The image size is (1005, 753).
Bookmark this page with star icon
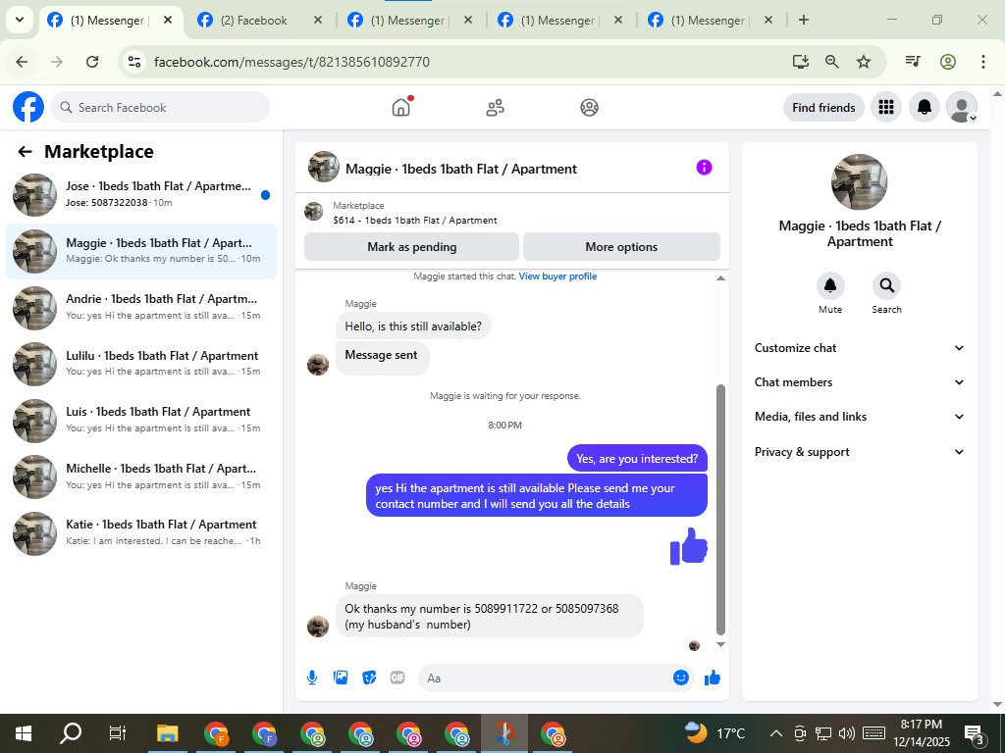tap(864, 62)
